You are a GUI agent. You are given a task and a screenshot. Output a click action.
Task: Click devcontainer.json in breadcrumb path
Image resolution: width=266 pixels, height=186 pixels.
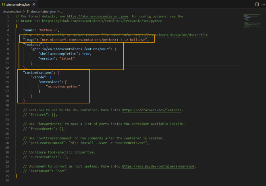pyautogui.click(x=44, y=12)
